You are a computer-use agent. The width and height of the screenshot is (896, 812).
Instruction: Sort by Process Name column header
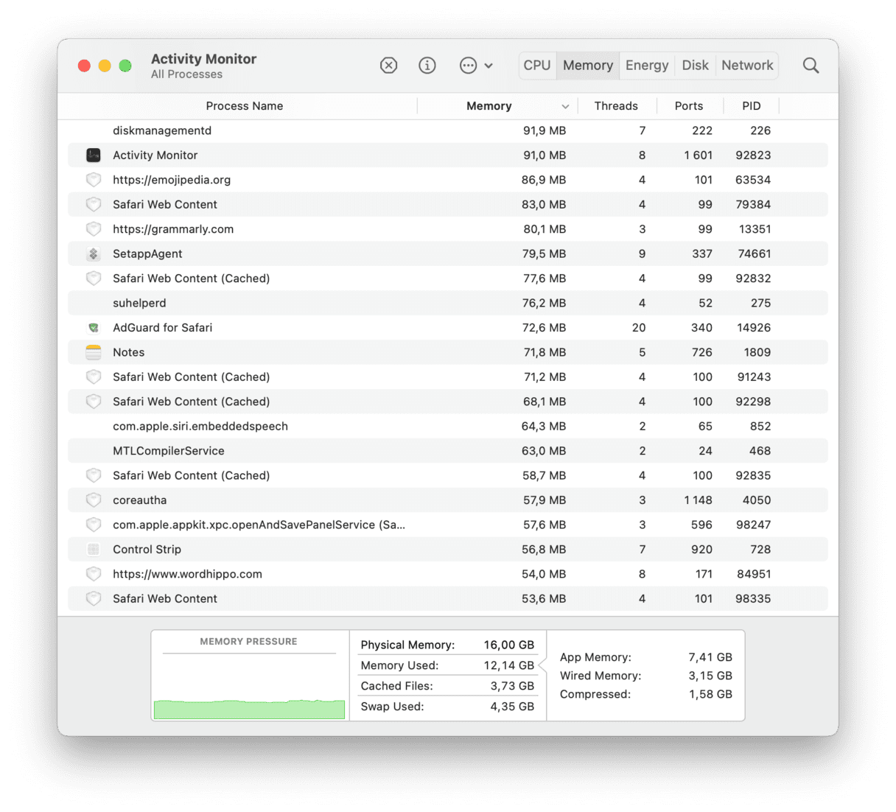pos(245,106)
